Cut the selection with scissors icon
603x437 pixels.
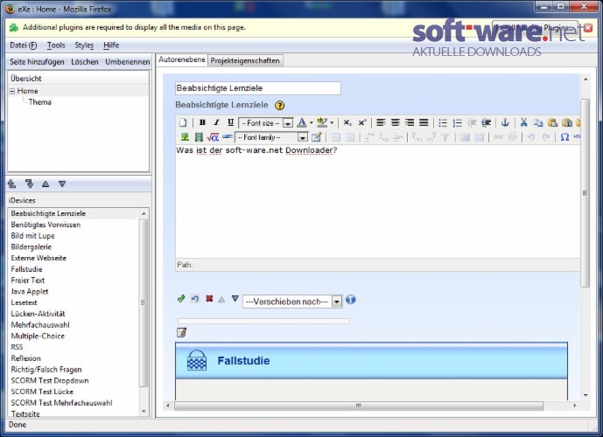pyautogui.click(x=523, y=122)
